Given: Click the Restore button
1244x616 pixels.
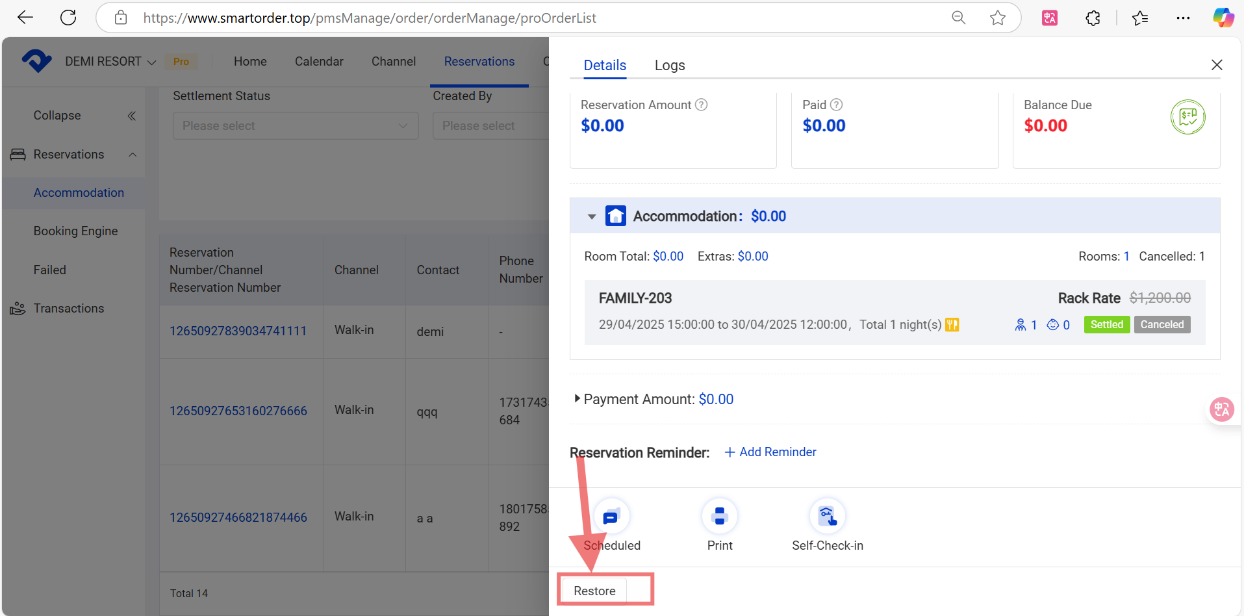Looking at the screenshot, I should click(594, 591).
